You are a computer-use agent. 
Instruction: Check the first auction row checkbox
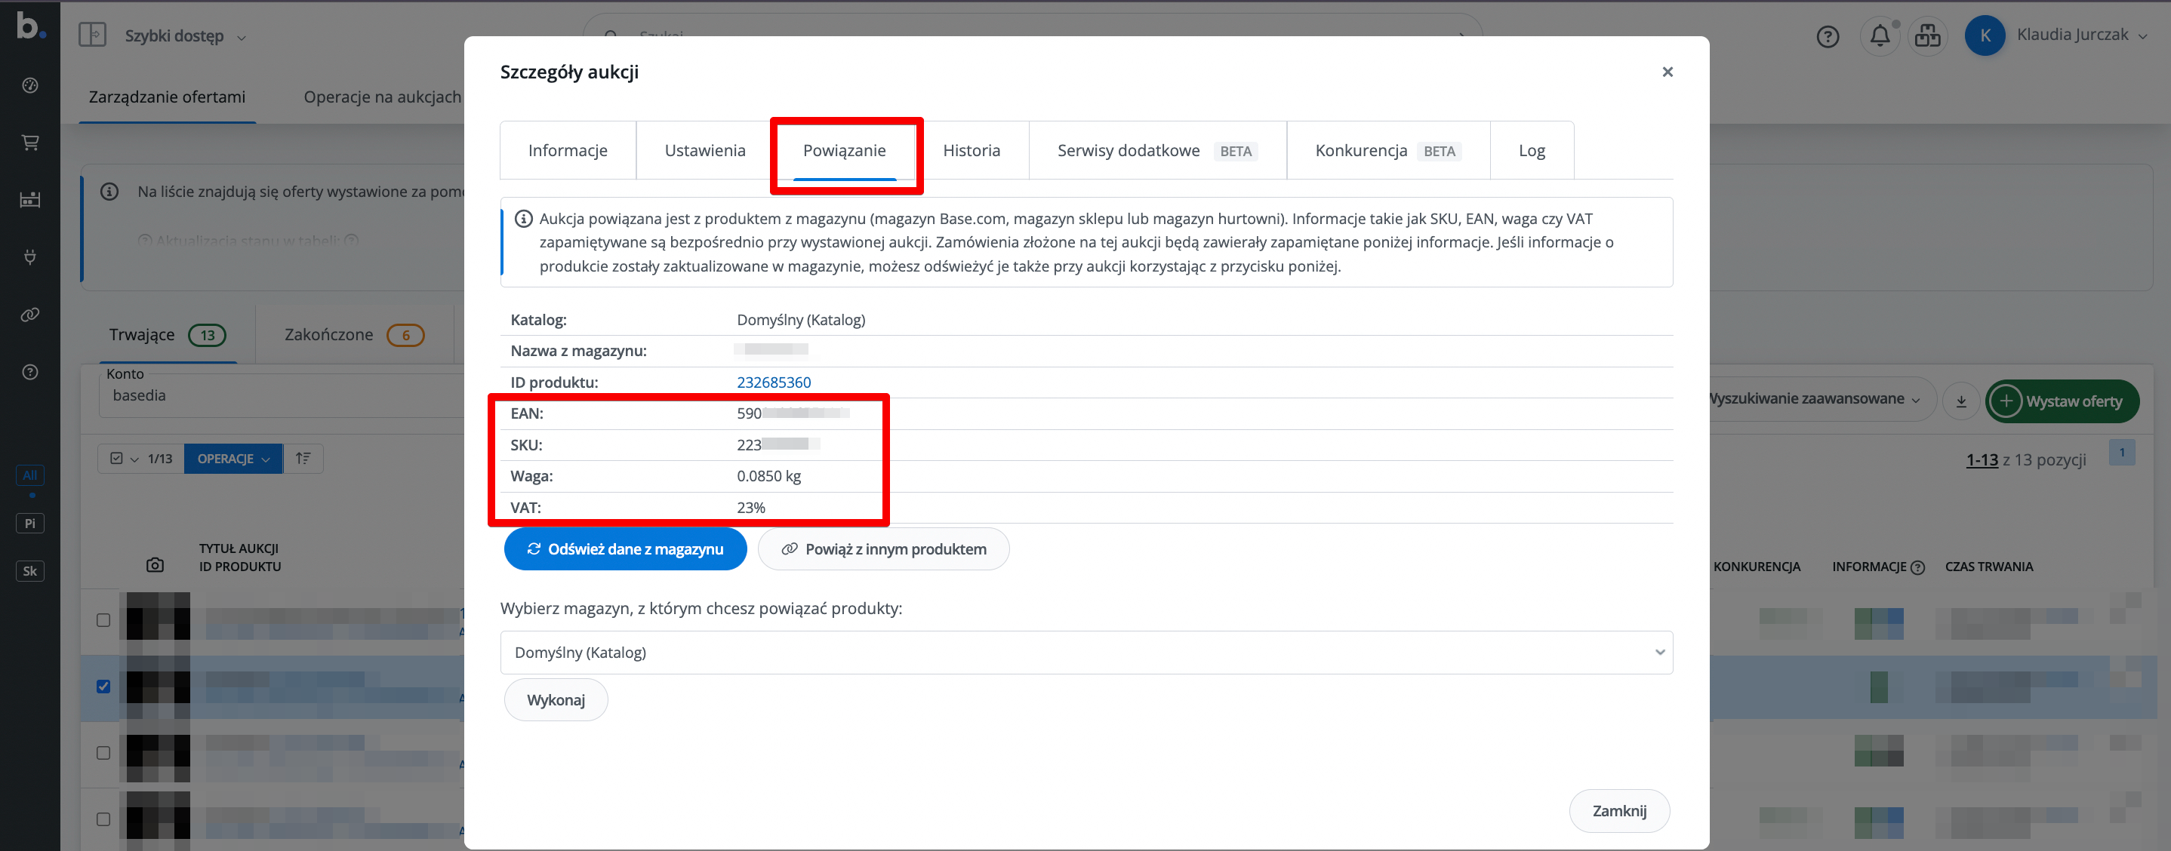point(103,620)
